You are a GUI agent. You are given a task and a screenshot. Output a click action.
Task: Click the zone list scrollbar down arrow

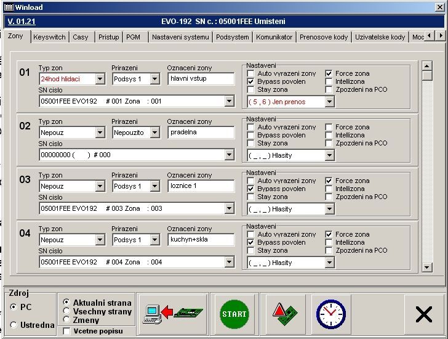point(427,267)
